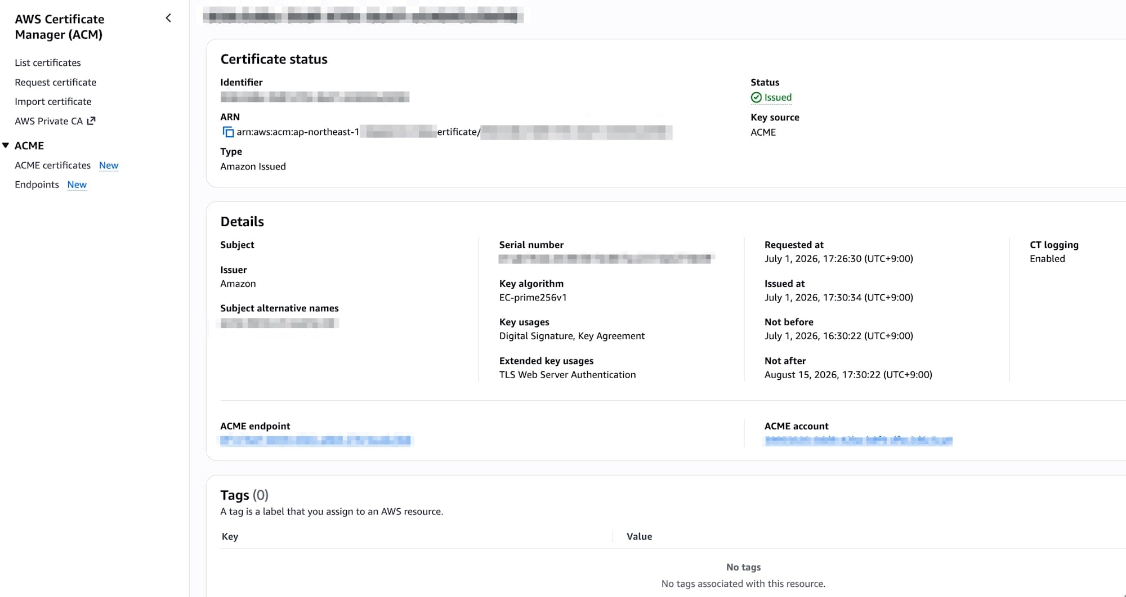Click the Issued status text
1126x597 pixels.
click(778, 97)
